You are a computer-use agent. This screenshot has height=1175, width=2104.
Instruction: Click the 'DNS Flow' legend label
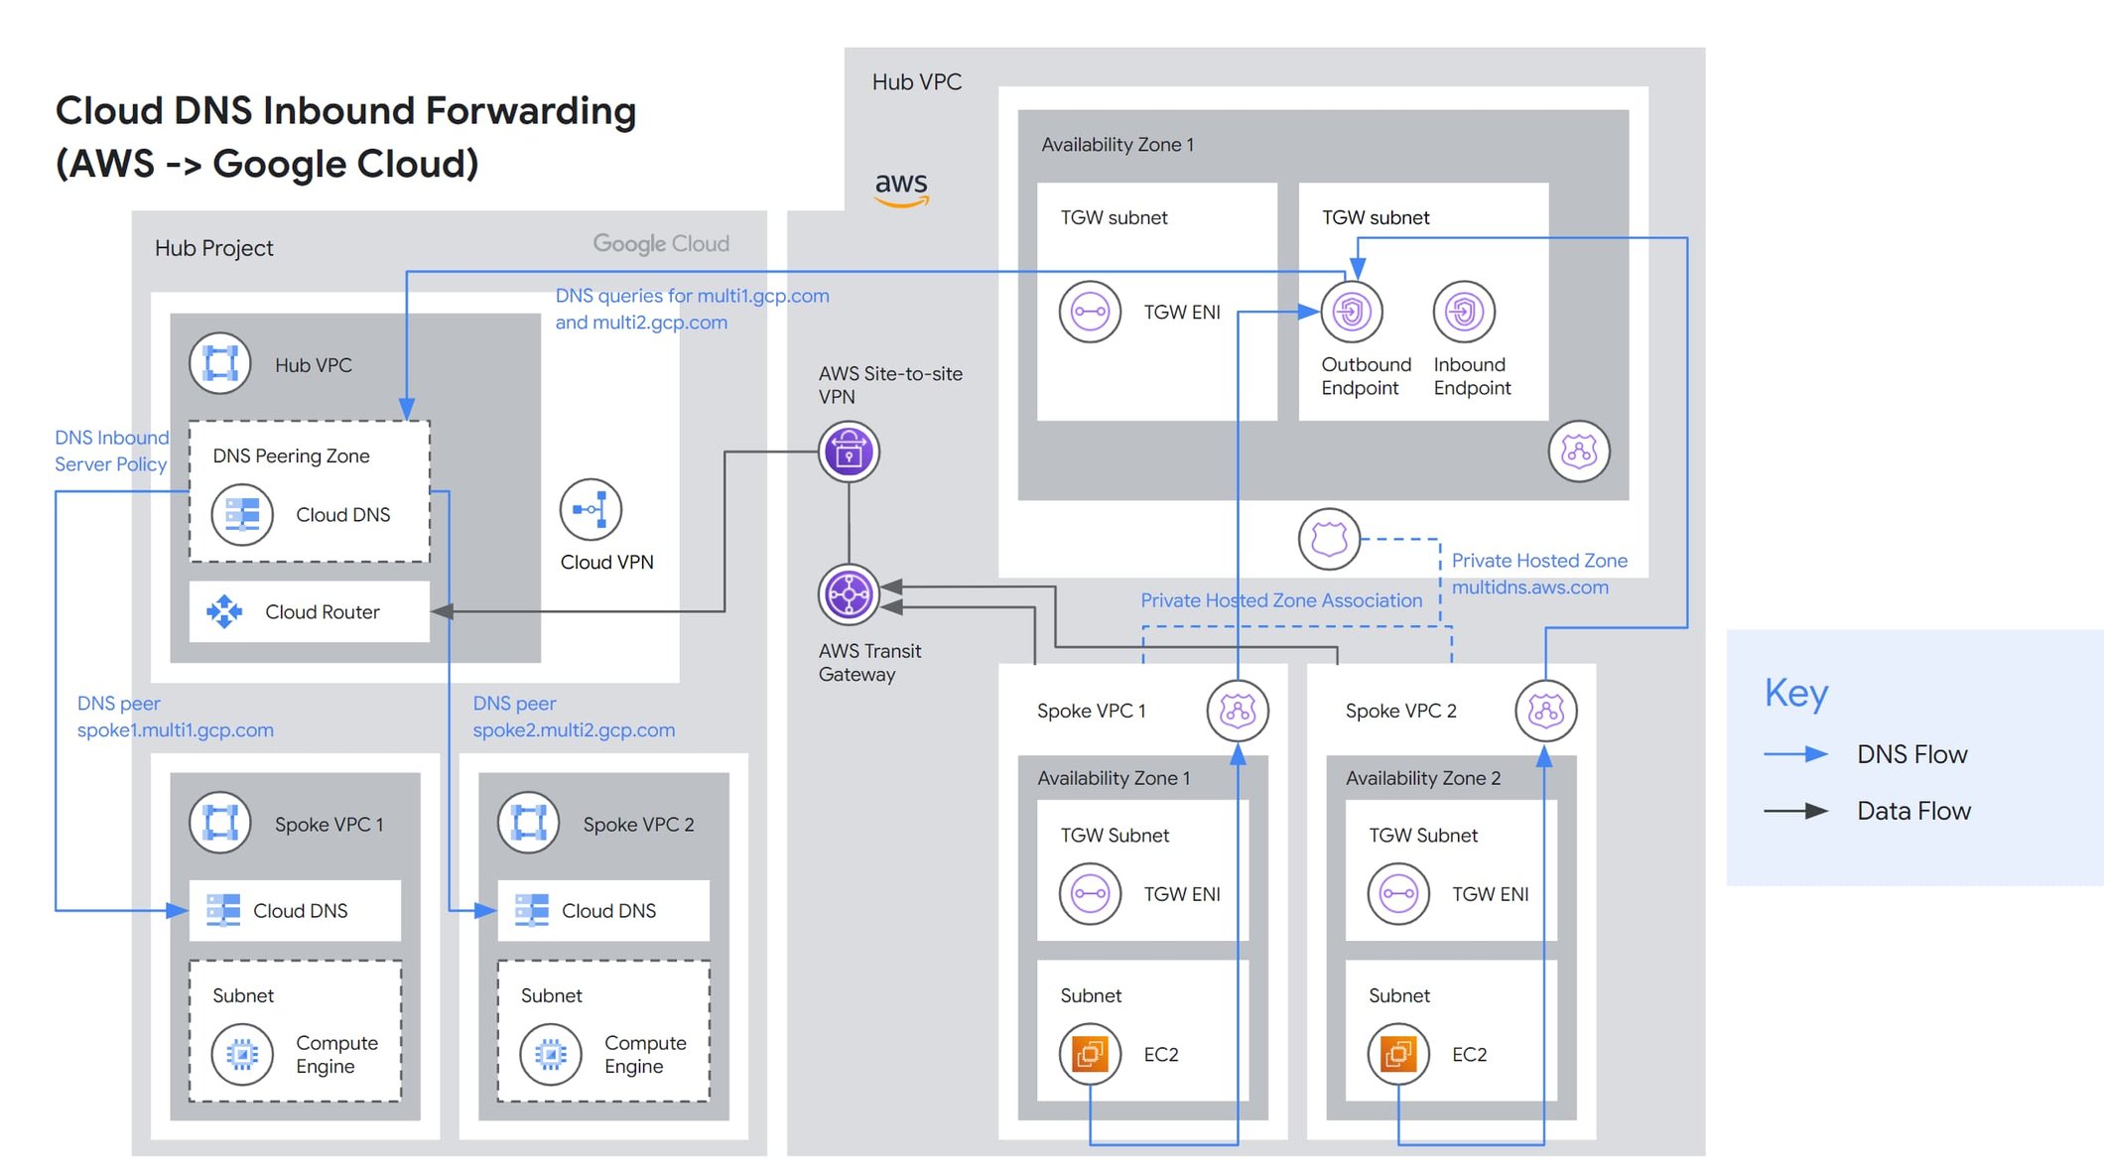point(1912,754)
